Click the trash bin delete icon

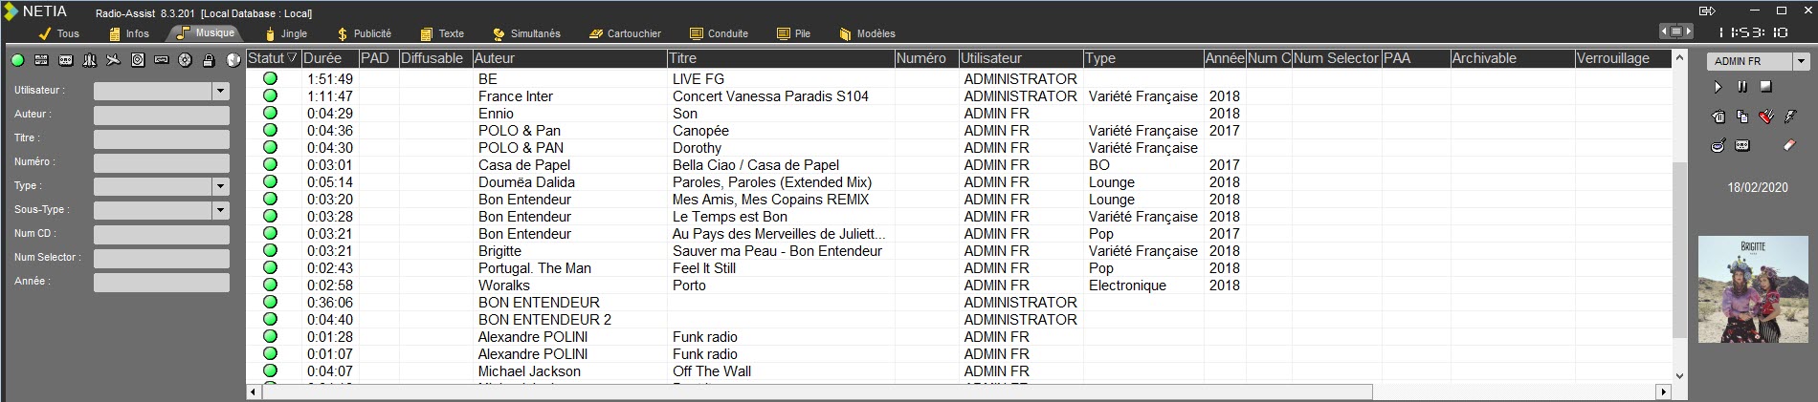(x=1718, y=117)
